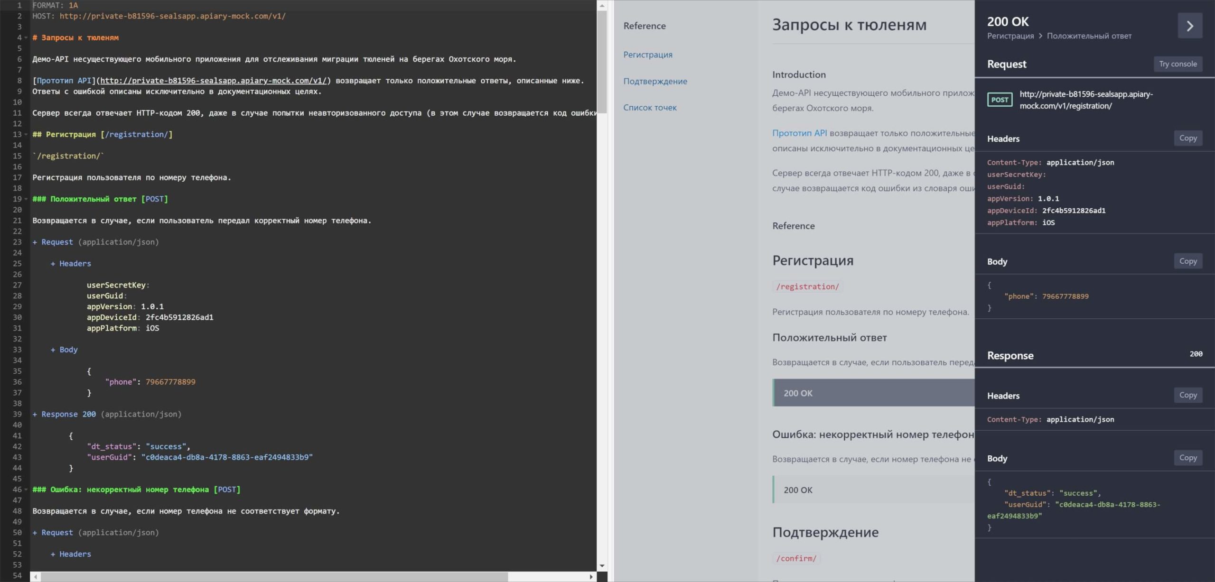The image size is (1215, 582).
Task: Click the editor vertical scrollbar down arrow
Action: click(602, 566)
